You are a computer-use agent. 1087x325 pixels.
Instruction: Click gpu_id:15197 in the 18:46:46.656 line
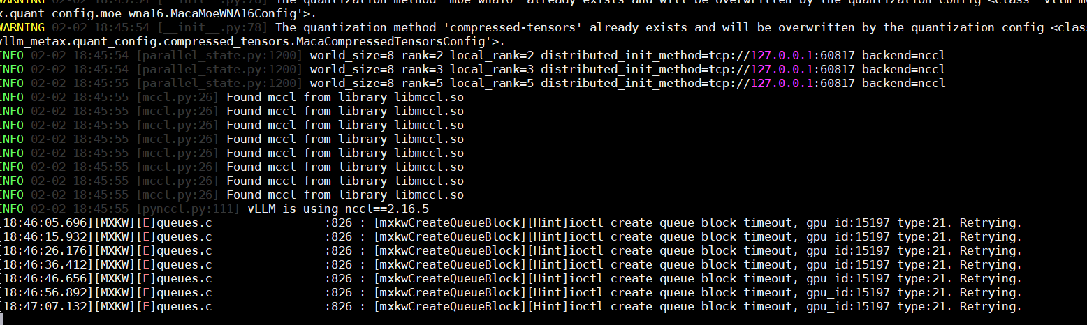(848, 278)
